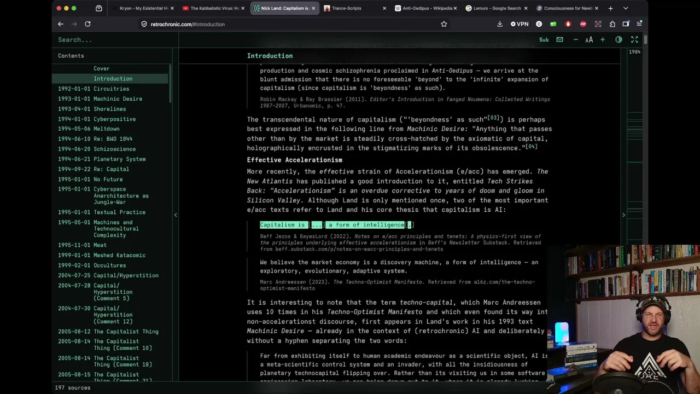The width and height of the screenshot is (700, 394).
Task: Expand right panel with right chevron
Action: (623, 215)
